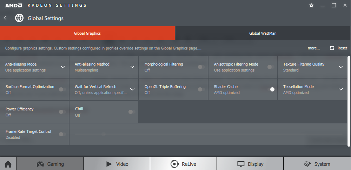
Task: Click the Reset button text
Action: (342, 48)
